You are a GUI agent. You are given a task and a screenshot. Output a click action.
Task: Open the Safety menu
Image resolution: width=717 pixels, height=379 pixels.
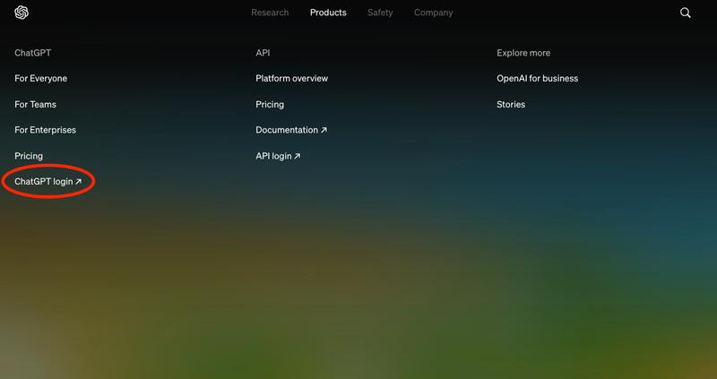380,13
